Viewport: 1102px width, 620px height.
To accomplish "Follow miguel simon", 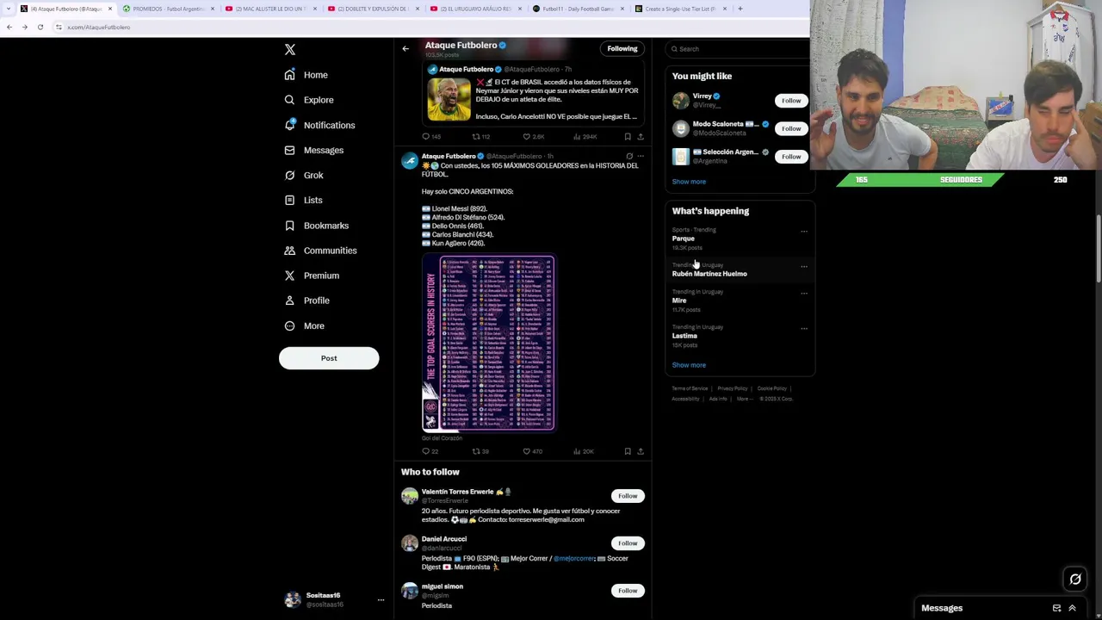I will 628,591.
